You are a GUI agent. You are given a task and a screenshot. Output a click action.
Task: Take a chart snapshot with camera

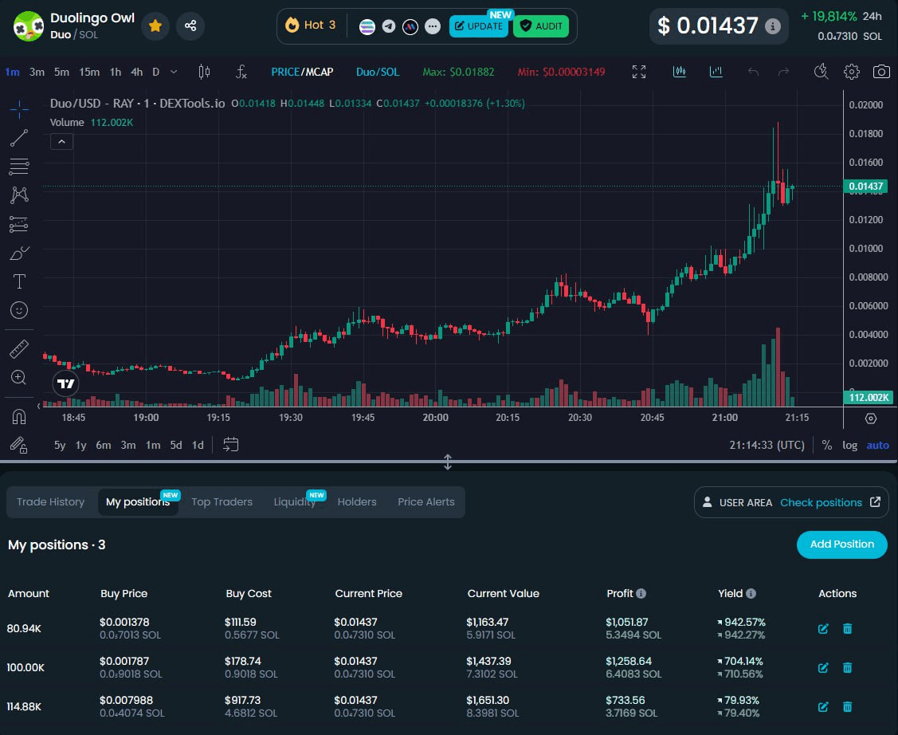881,72
